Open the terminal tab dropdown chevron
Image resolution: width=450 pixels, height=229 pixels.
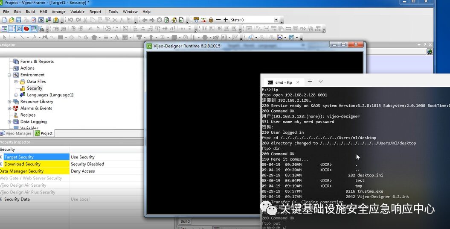(321, 82)
